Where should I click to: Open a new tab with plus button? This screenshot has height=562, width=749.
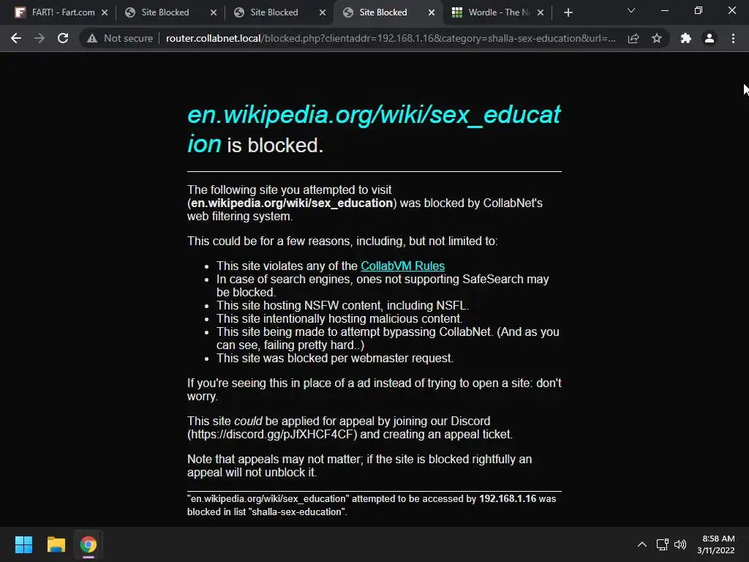(x=568, y=12)
